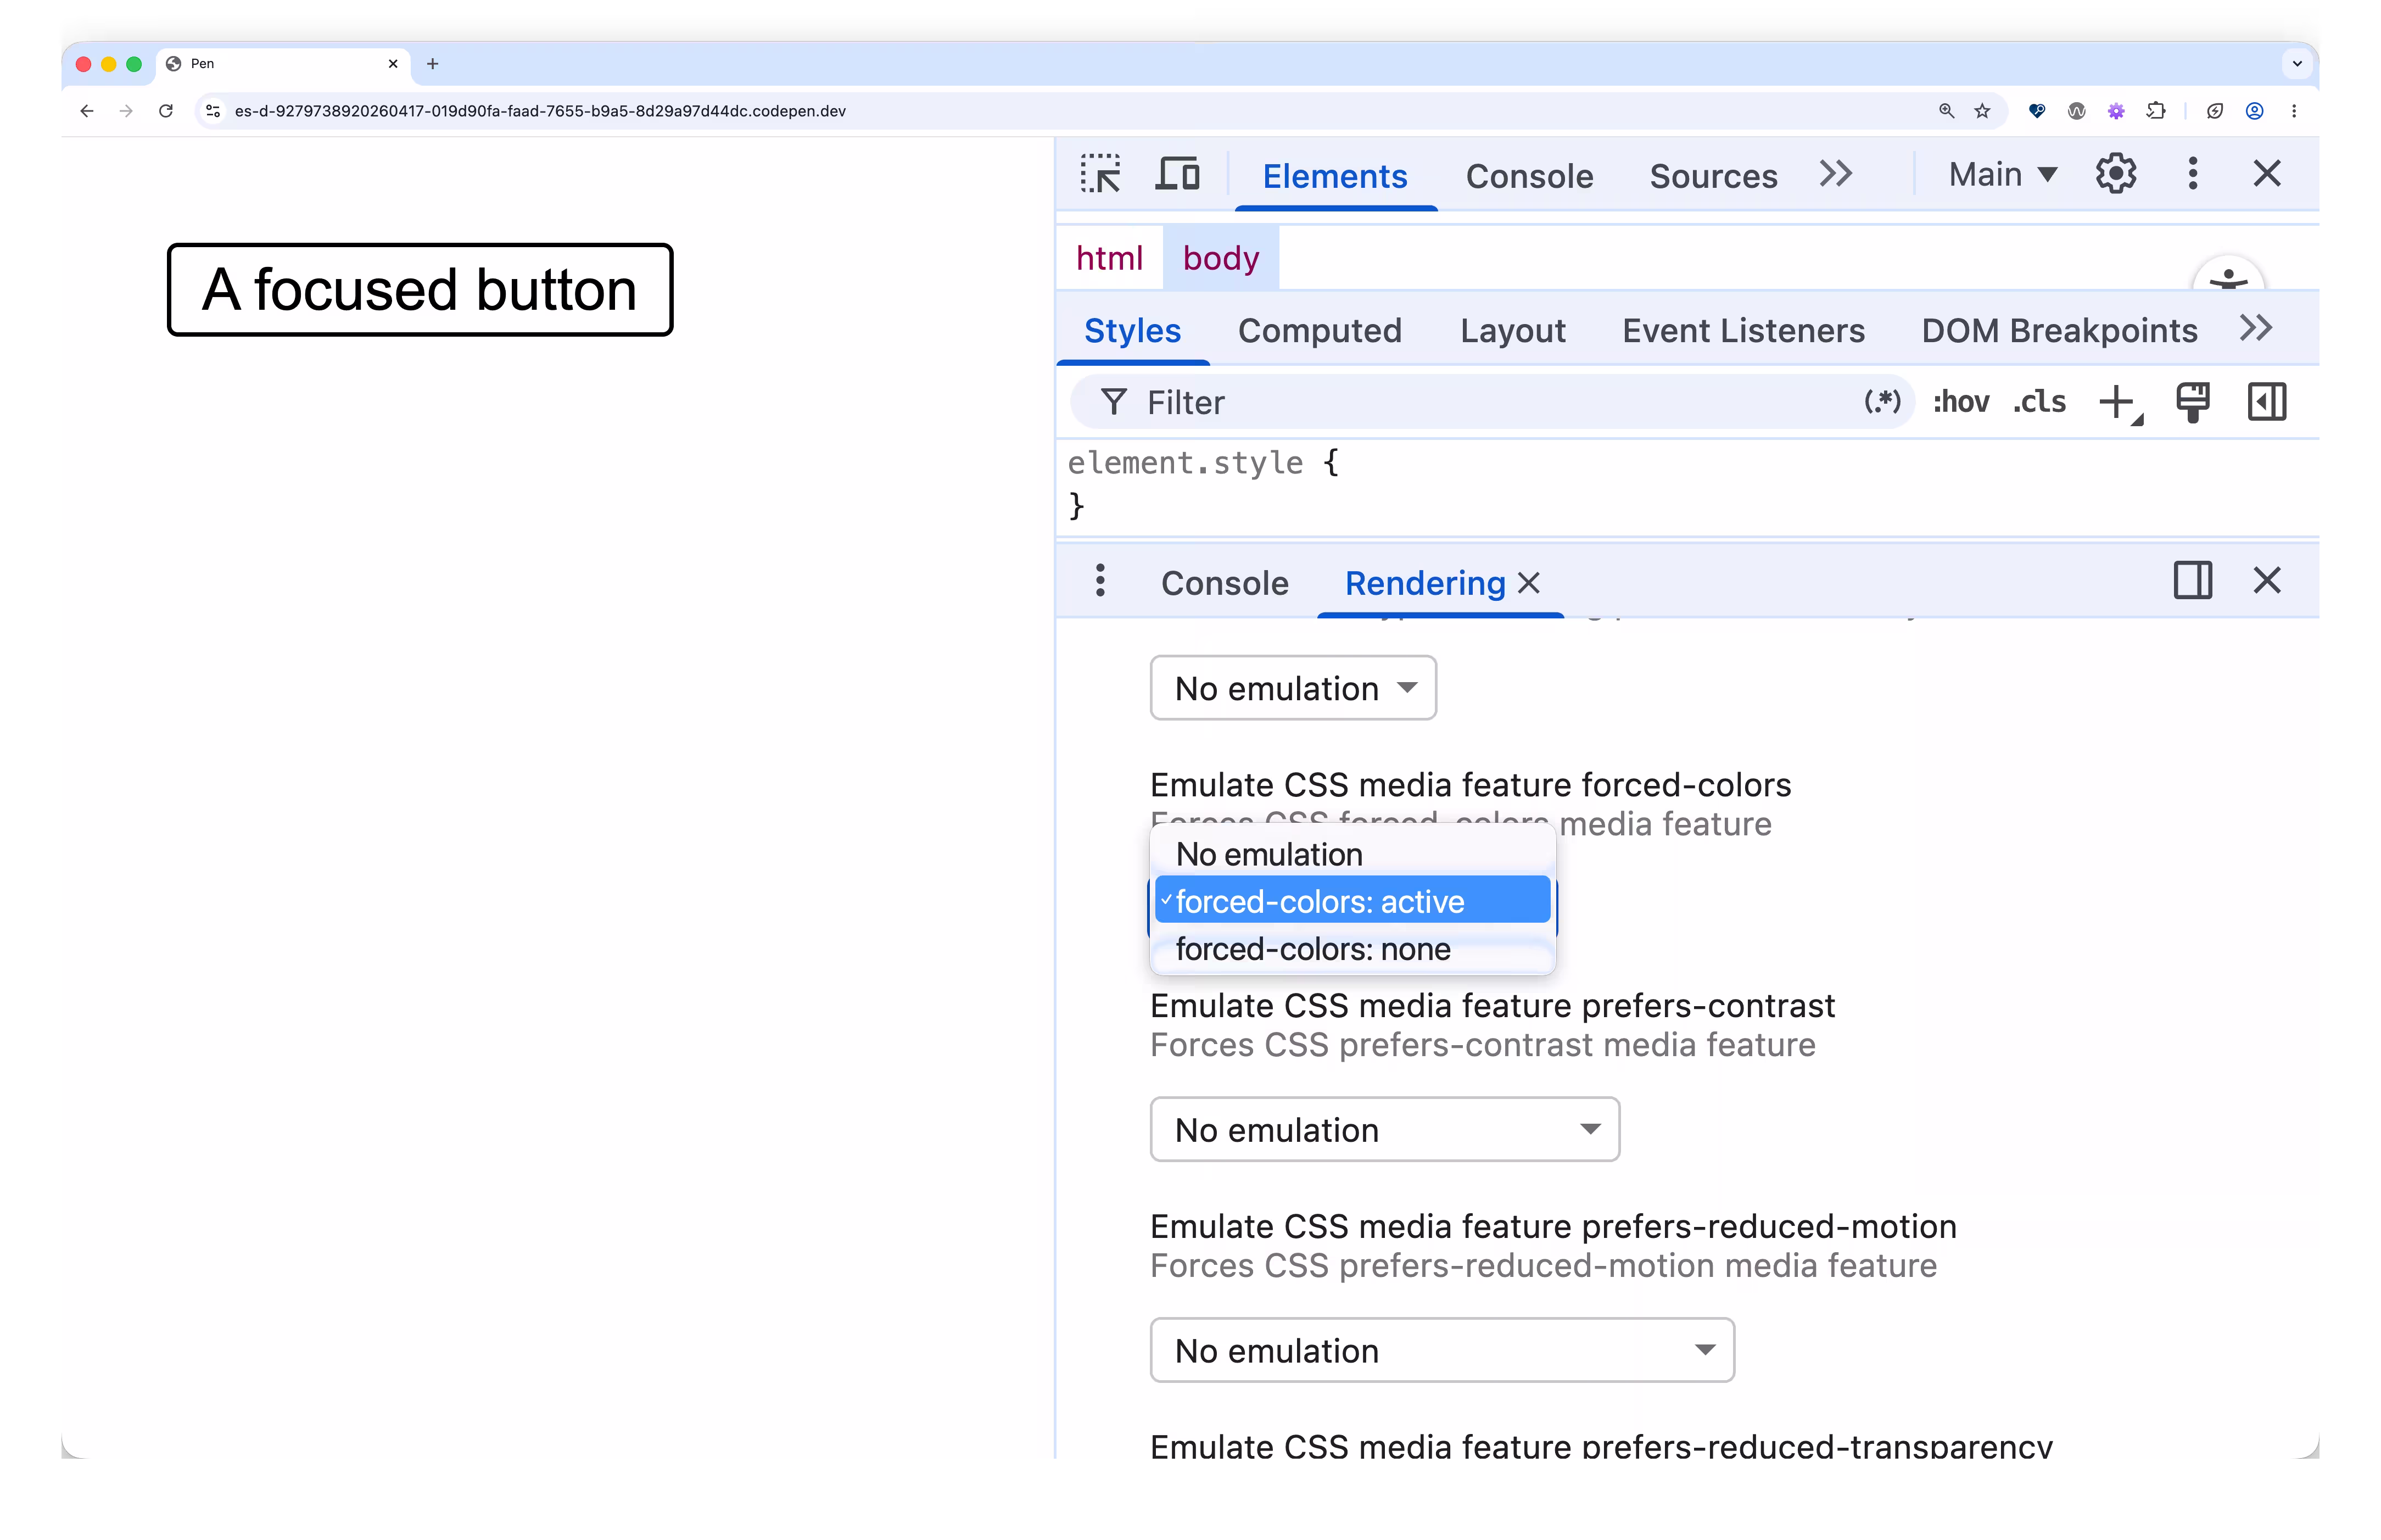The height and width of the screenshot is (1540, 2381).
Task: Click the A focused button element
Action: pyautogui.click(x=419, y=290)
